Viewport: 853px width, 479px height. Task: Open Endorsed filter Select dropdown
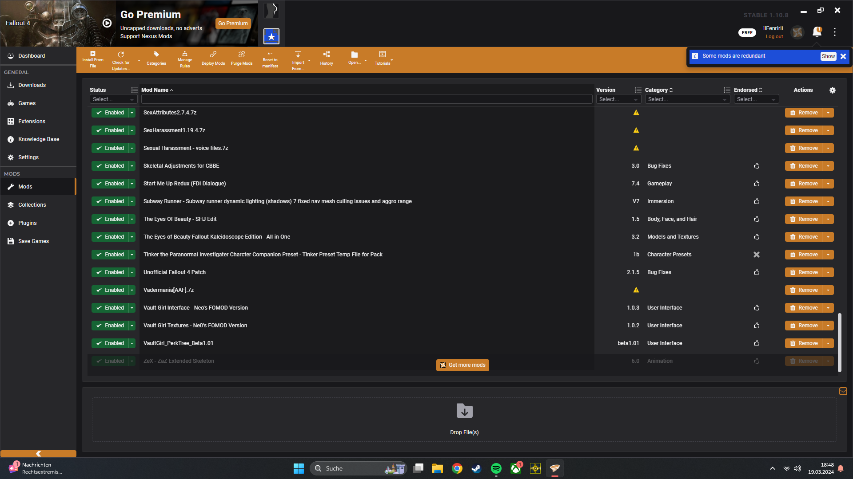click(756, 99)
